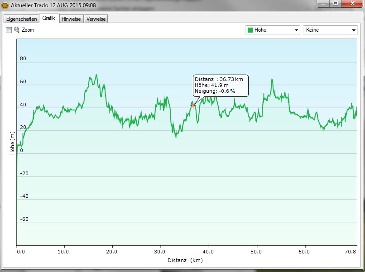Viewport: 365px width, 272px height.
Task: Select the Grafik tab
Action: (x=49, y=18)
